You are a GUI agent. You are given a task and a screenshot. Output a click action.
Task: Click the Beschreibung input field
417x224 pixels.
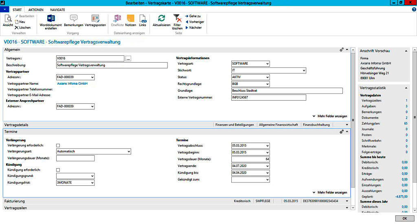(112, 65)
